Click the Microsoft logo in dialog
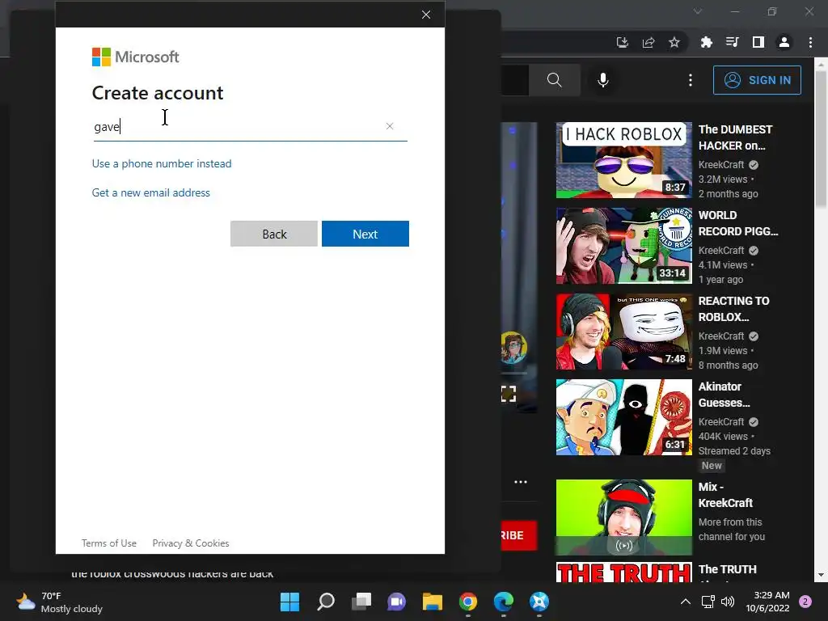828x621 pixels. point(136,57)
